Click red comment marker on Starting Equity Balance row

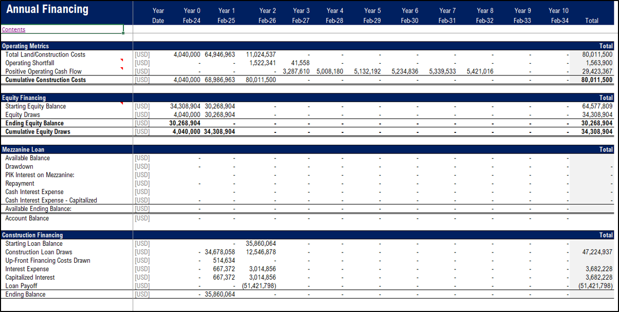point(122,104)
